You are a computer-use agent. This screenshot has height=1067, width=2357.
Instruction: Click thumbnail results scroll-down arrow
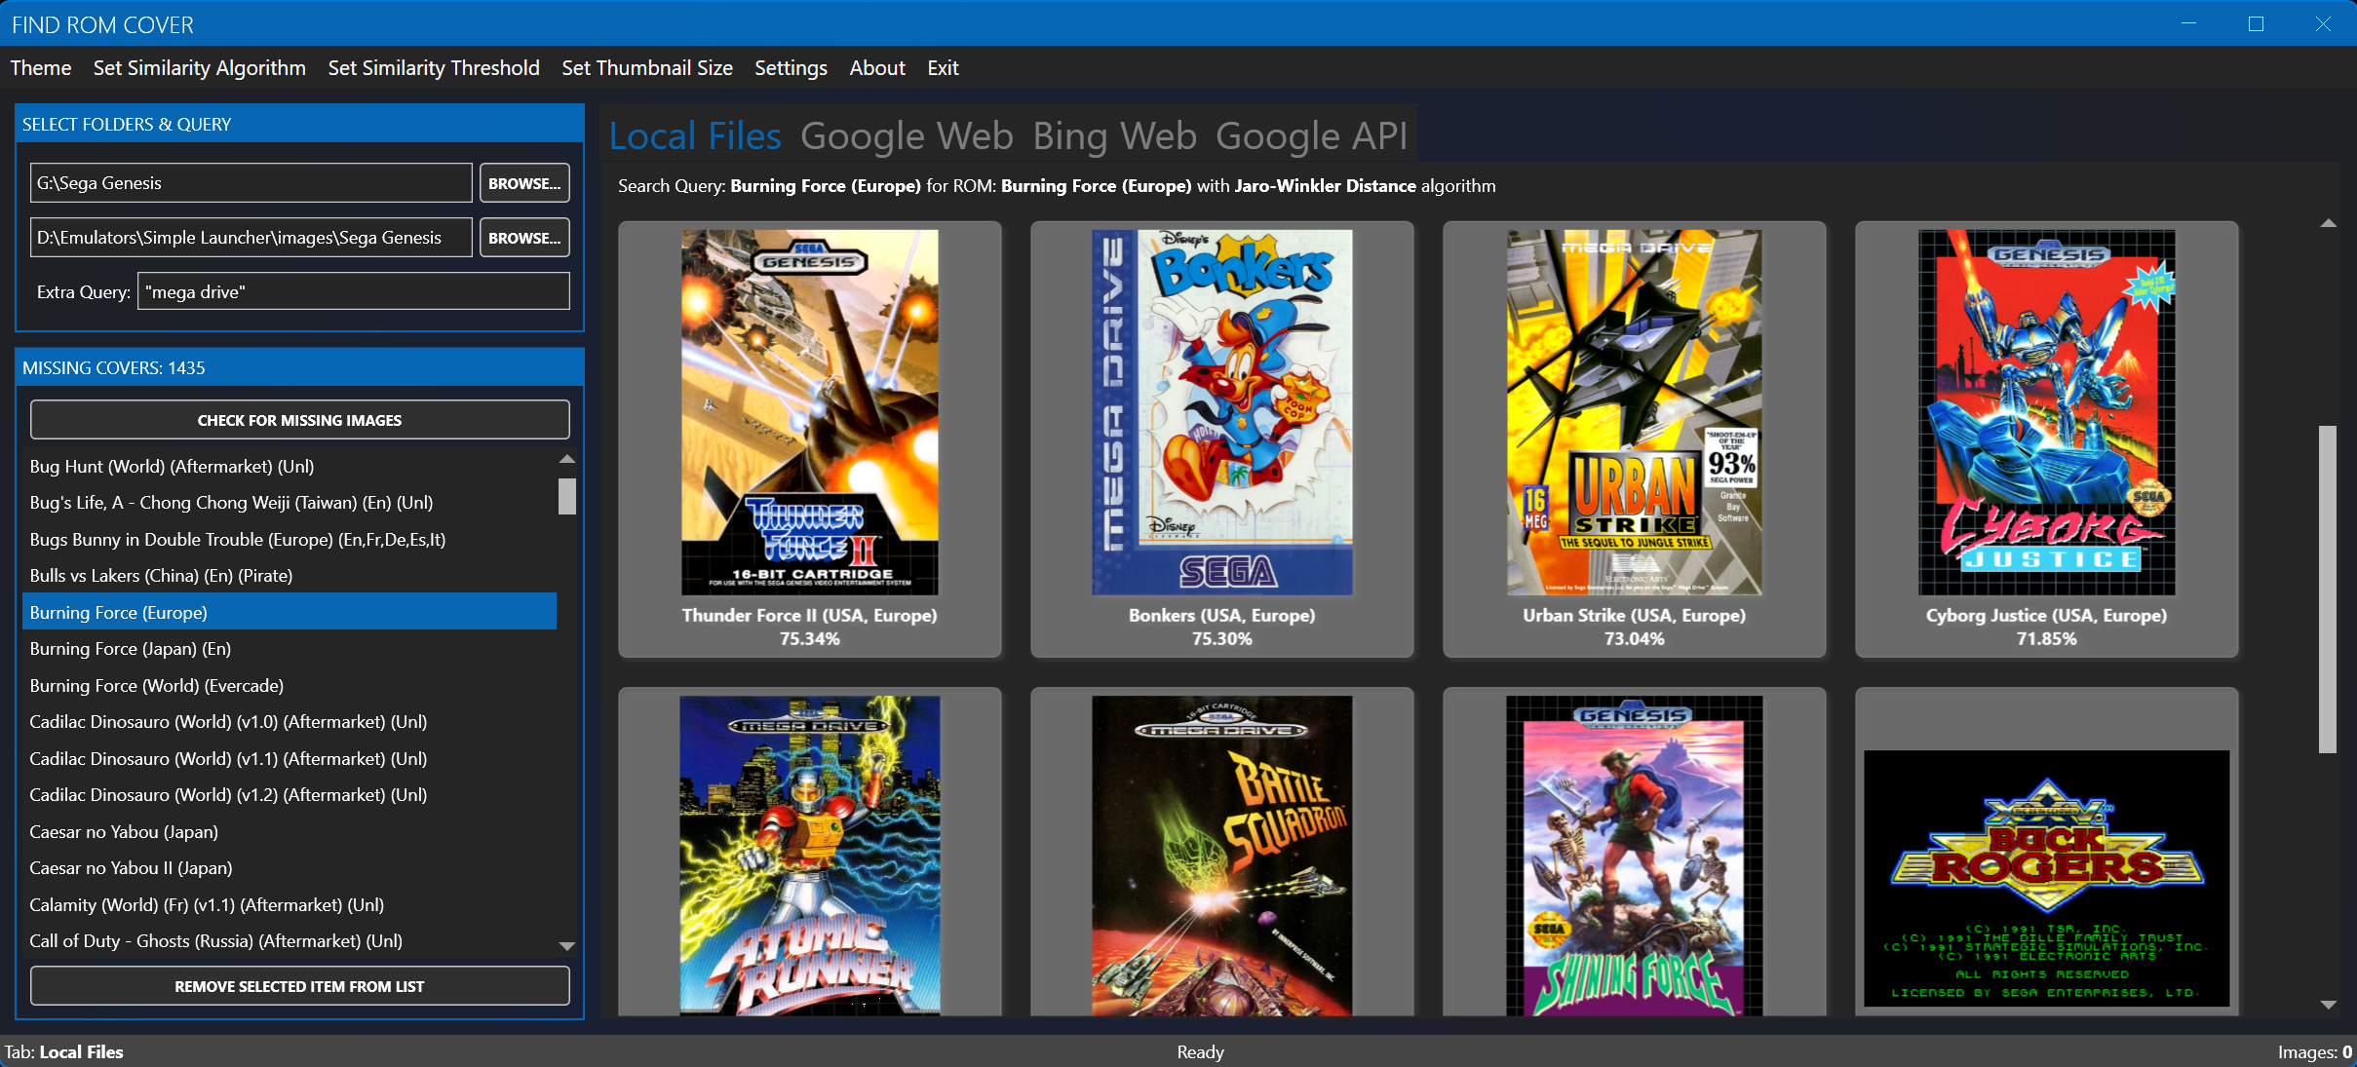pyautogui.click(x=2328, y=1005)
